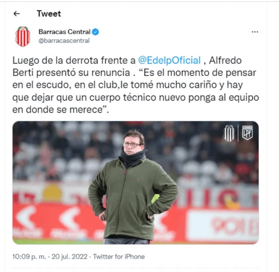Click the Twitter for iPhone source link
The height and width of the screenshot is (272, 279).
pyautogui.click(x=119, y=257)
